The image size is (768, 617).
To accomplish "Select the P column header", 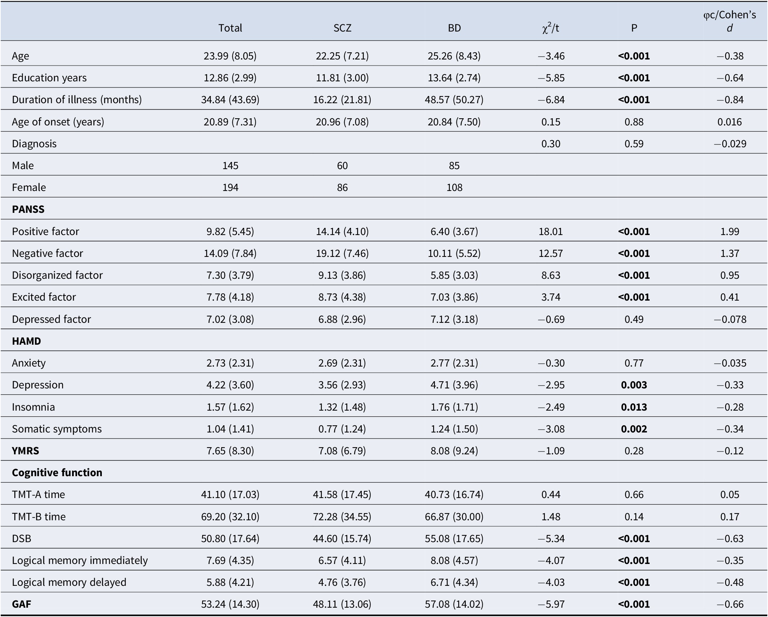I will [x=634, y=28].
